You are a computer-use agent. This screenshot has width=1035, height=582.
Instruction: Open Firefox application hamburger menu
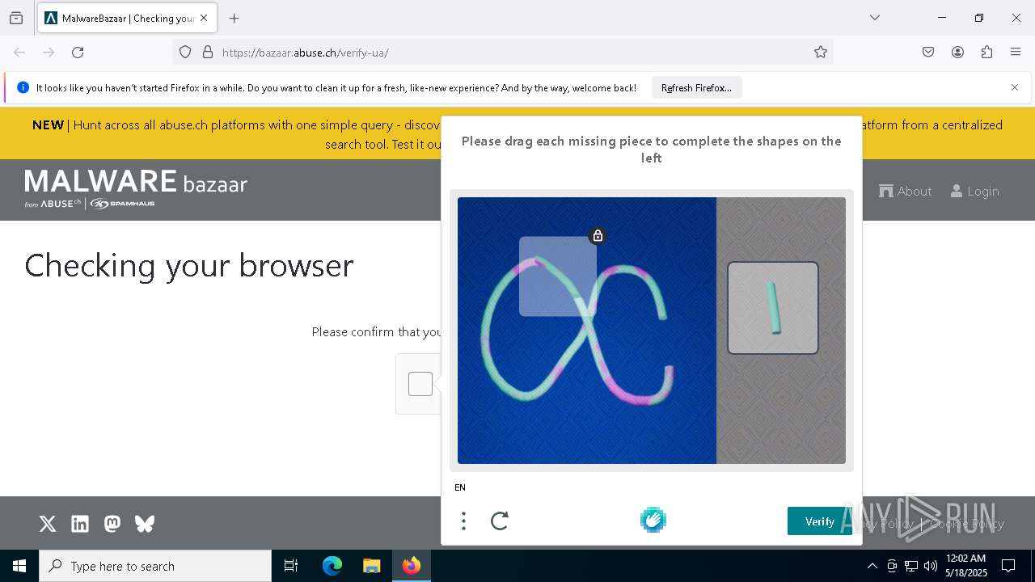pyautogui.click(x=1016, y=53)
